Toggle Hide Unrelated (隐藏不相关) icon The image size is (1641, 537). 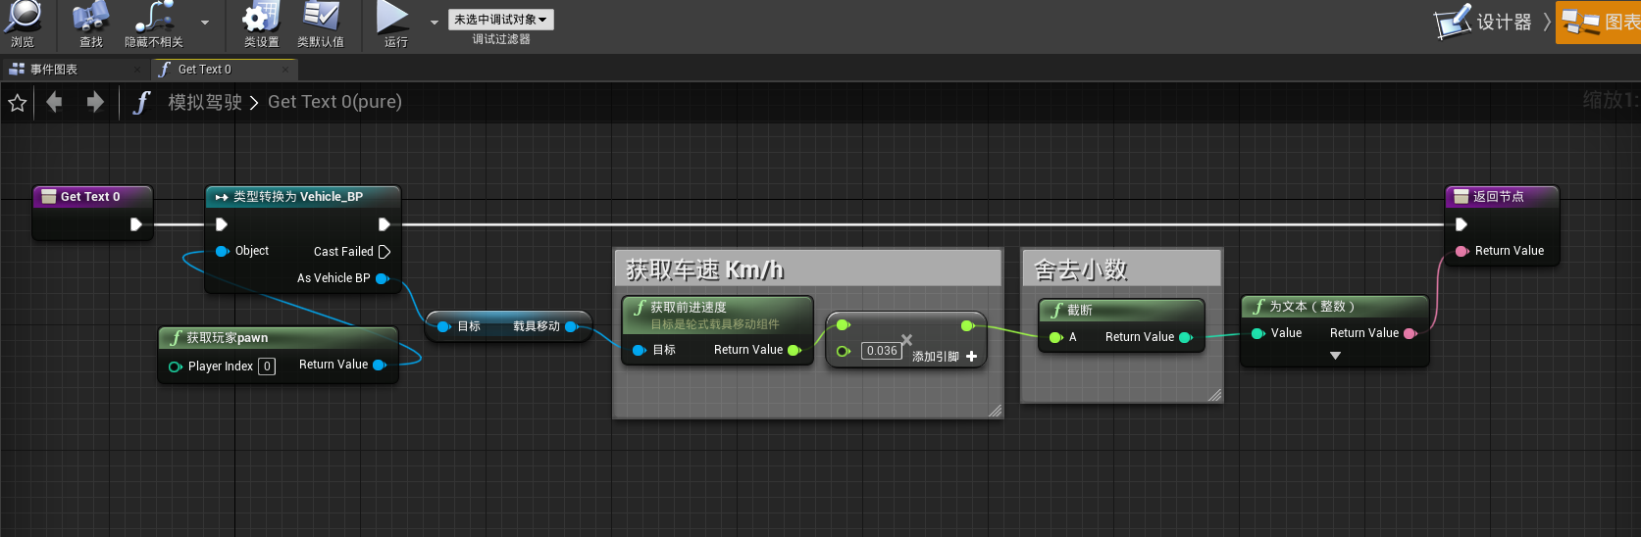[x=154, y=16]
